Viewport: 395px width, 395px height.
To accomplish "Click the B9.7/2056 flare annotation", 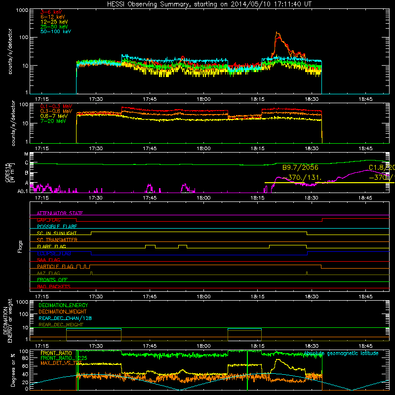I will (300, 167).
